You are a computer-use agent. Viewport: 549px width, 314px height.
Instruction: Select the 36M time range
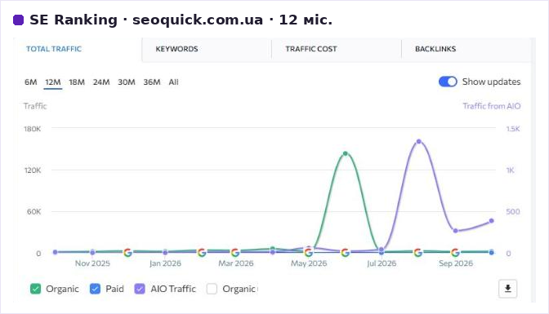click(152, 82)
